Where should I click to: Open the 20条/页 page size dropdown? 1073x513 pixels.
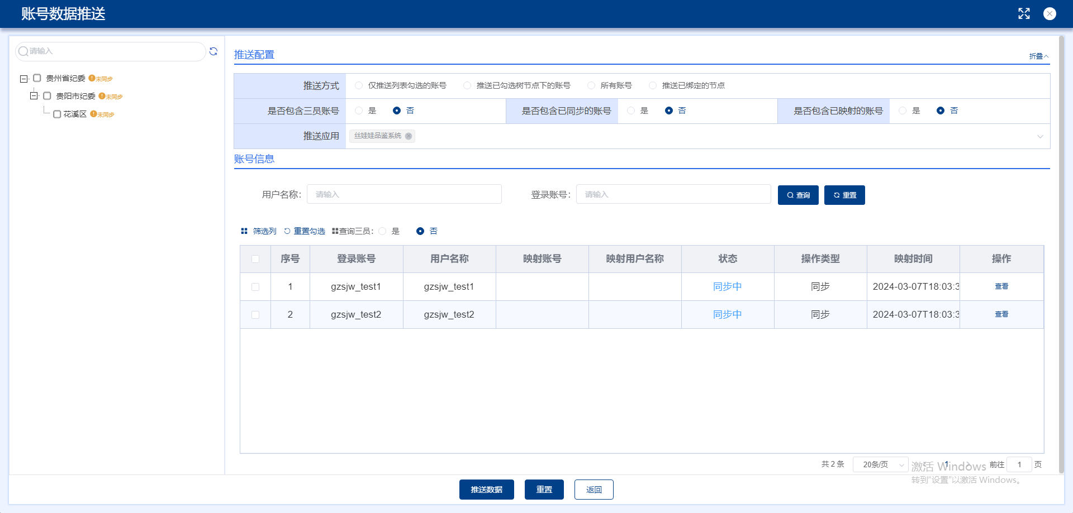(x=880, y=464)
